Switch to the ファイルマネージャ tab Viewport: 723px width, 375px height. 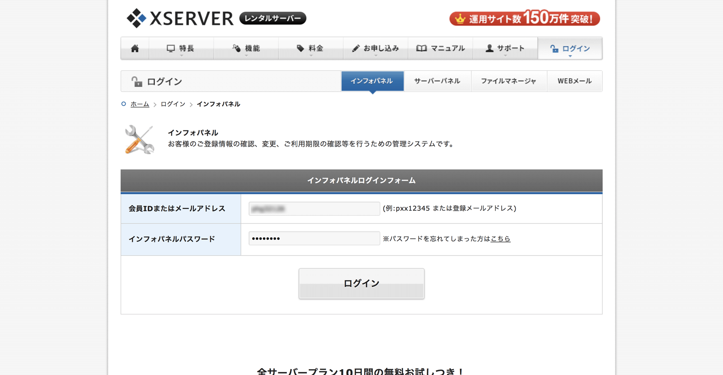509,81
